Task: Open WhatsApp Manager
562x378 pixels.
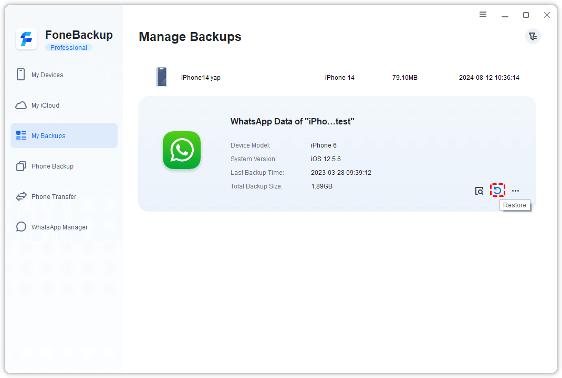Action: 59,227
